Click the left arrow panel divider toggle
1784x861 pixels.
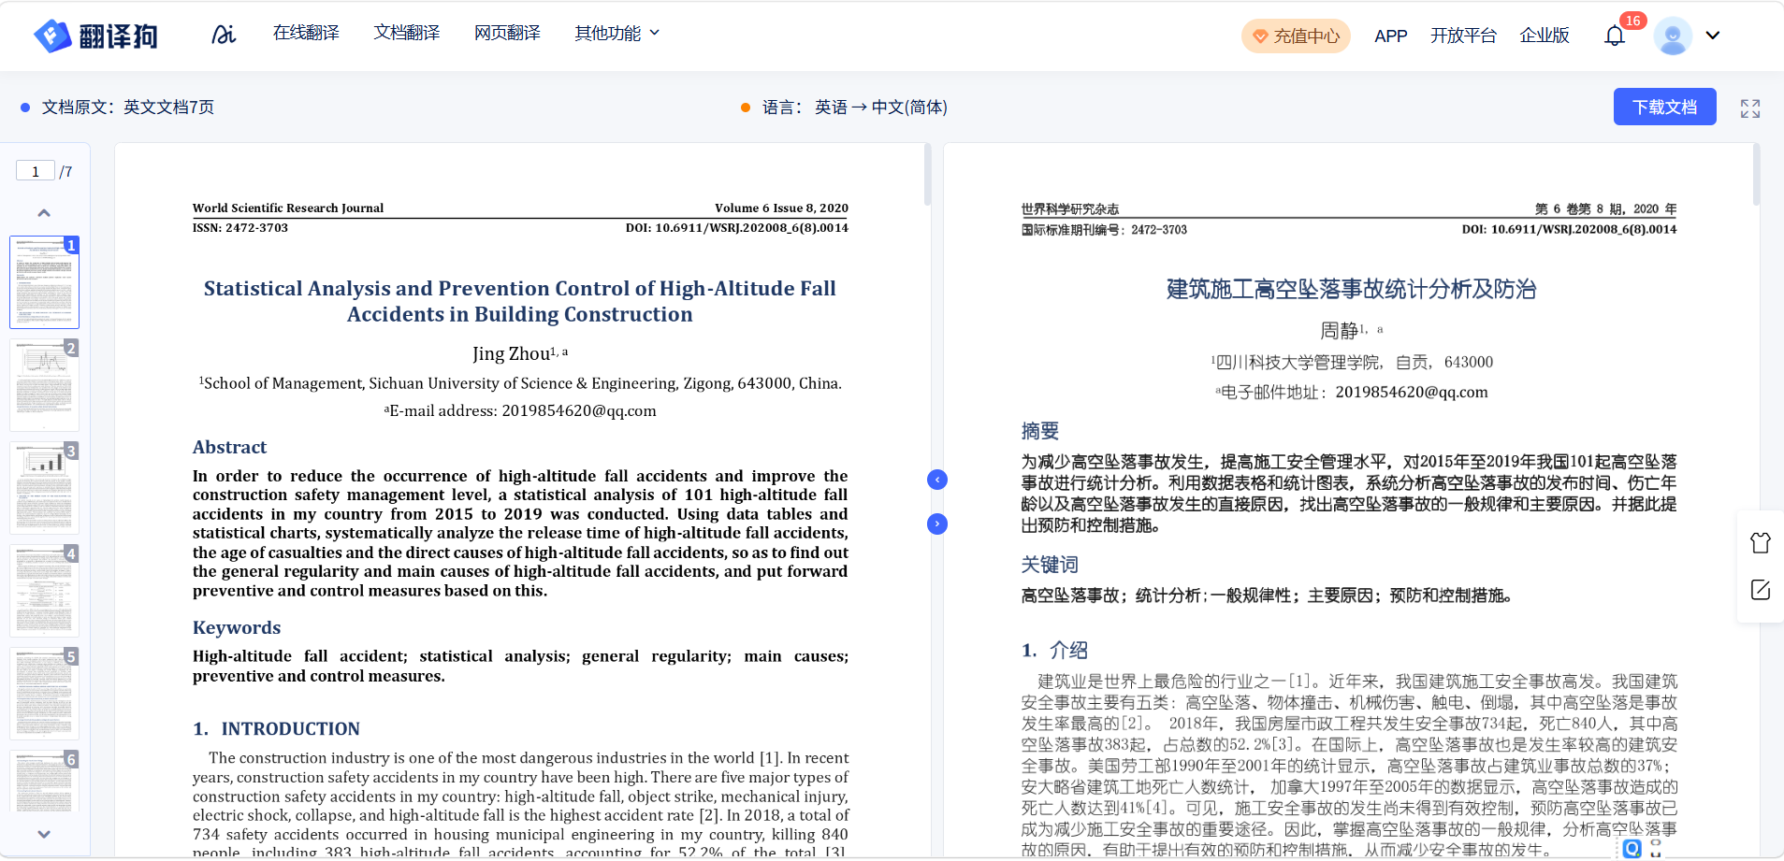click(x=936, y=480)
